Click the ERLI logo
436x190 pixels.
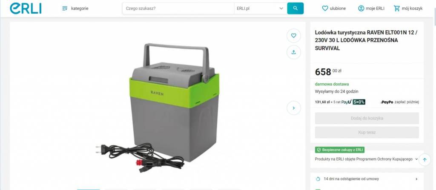[x=26, y=9]
